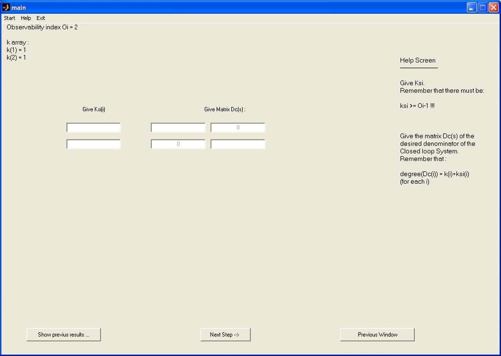Click the 'degree(Dc(i)) = k(i)+ksi(i)' text
Image resolution: width=501 pixels, height=356 pixels.
pos(434,174)
